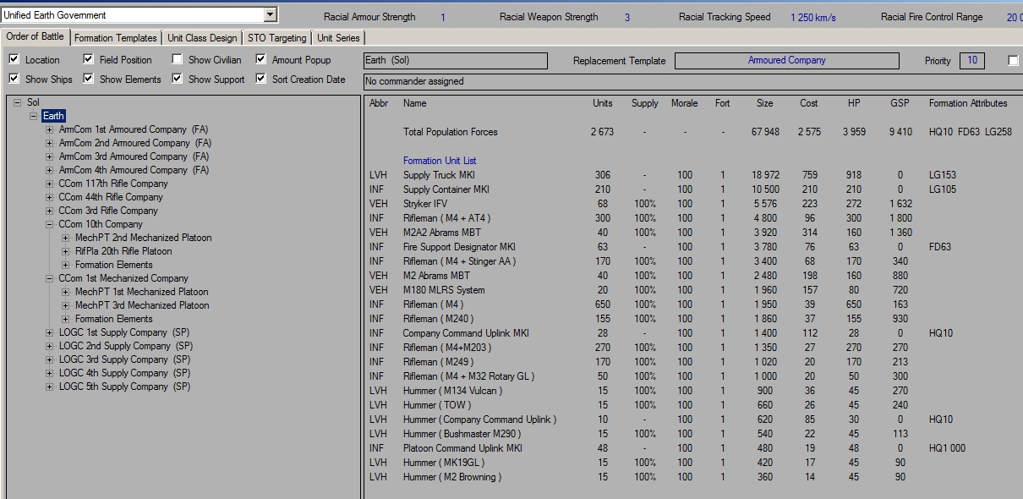
Task: Click the GSP column header
Action: (900, 103)
